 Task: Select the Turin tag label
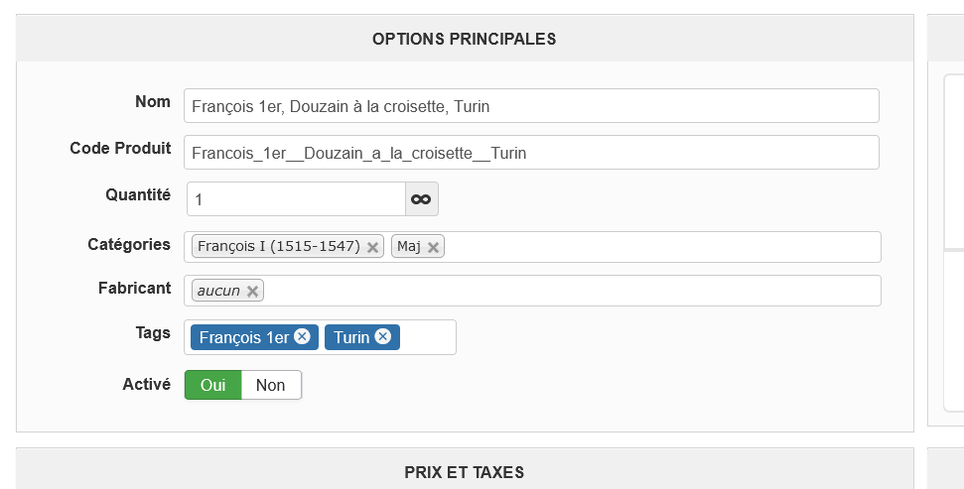click(351, 337)
